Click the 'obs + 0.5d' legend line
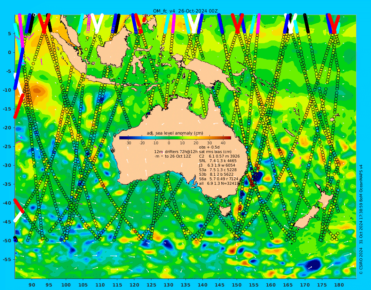Image resolution: width=371 pixels, height=290 pixels. pyautogui.click(x=209, y=147)
